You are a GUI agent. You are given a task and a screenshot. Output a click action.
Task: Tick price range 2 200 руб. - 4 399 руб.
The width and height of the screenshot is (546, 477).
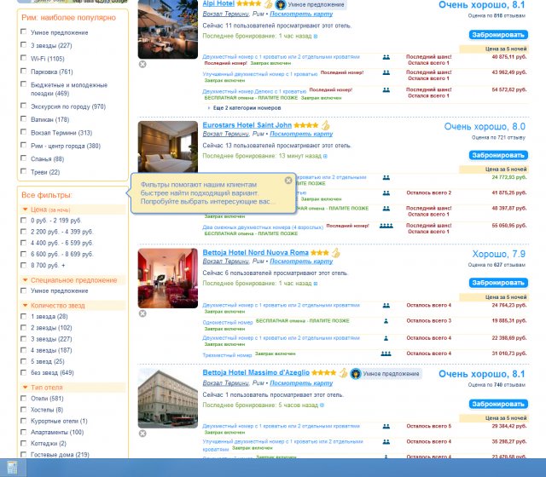click(x=23, y=232)
